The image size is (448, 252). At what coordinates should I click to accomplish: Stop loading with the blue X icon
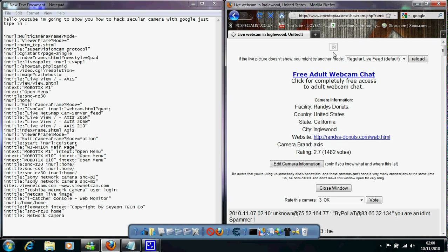pos(271,15)
